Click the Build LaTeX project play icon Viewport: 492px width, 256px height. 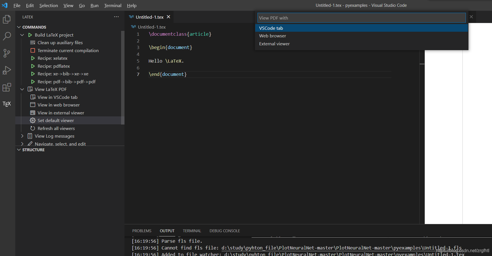pos(30,35)
